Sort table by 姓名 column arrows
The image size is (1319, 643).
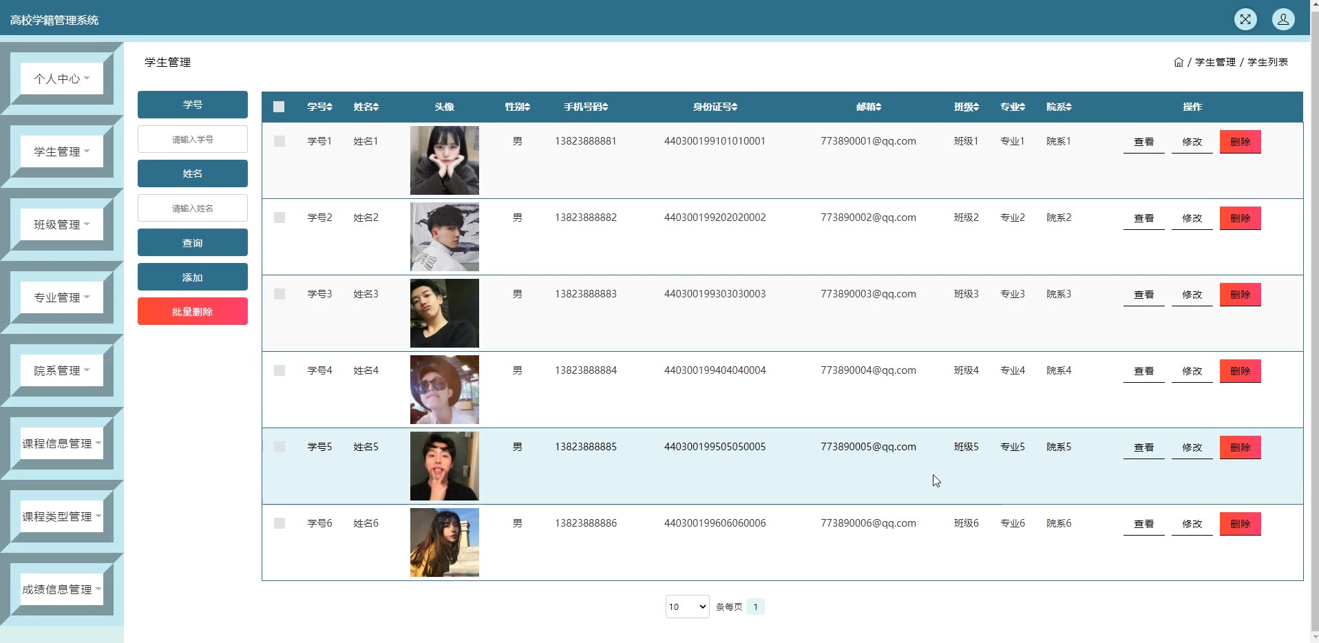(376, 107)
